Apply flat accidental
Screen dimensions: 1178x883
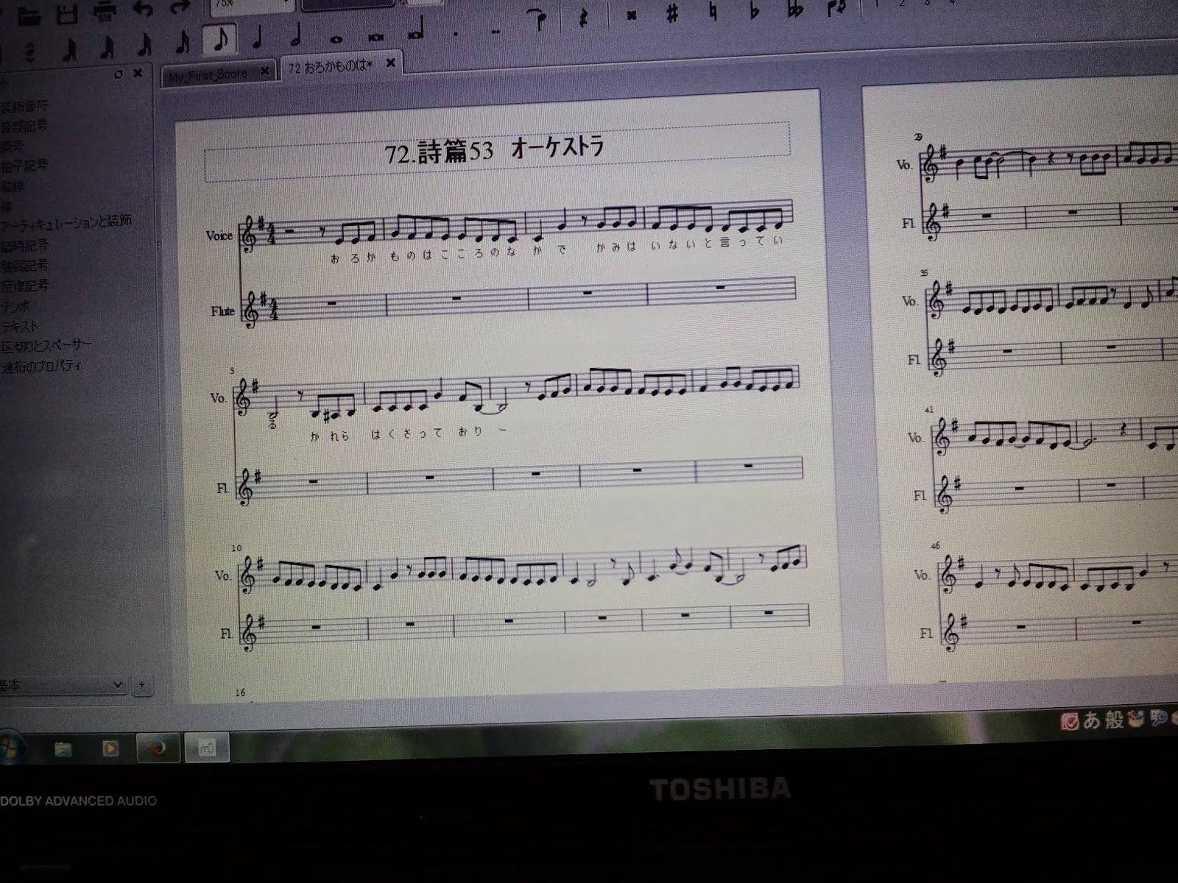coord(754,10)
